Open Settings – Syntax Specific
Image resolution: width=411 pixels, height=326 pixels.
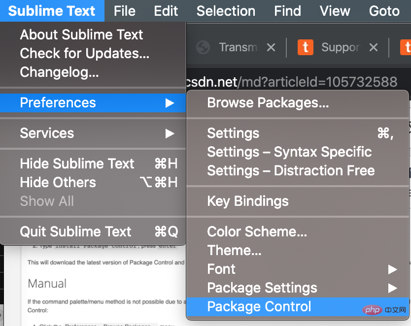pyautogui.click(x=298, y=152)
